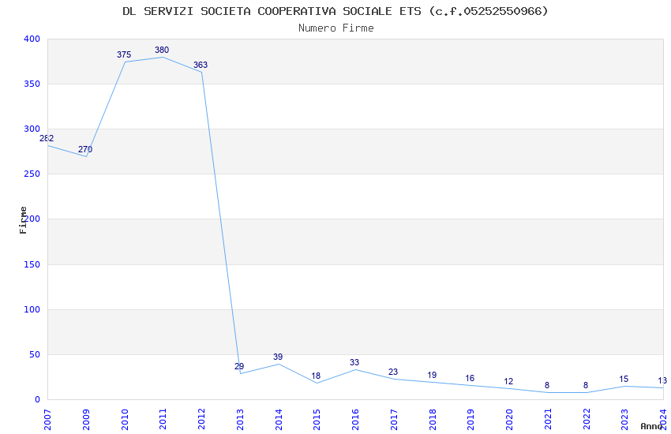Select x-axis year 2009

85,420
